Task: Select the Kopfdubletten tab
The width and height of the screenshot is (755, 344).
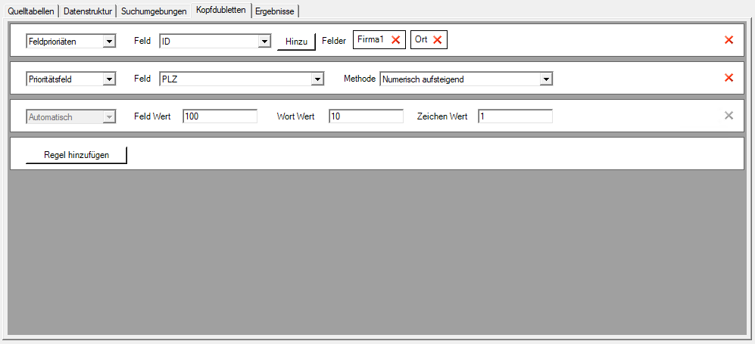Action: pos(221,10)
